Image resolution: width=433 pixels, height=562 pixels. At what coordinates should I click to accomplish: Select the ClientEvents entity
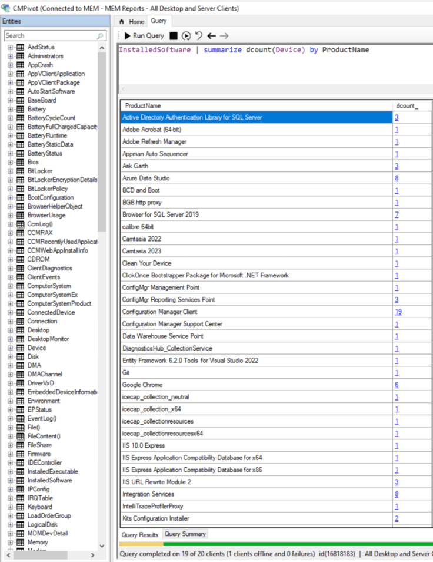(x=44, y=277)
